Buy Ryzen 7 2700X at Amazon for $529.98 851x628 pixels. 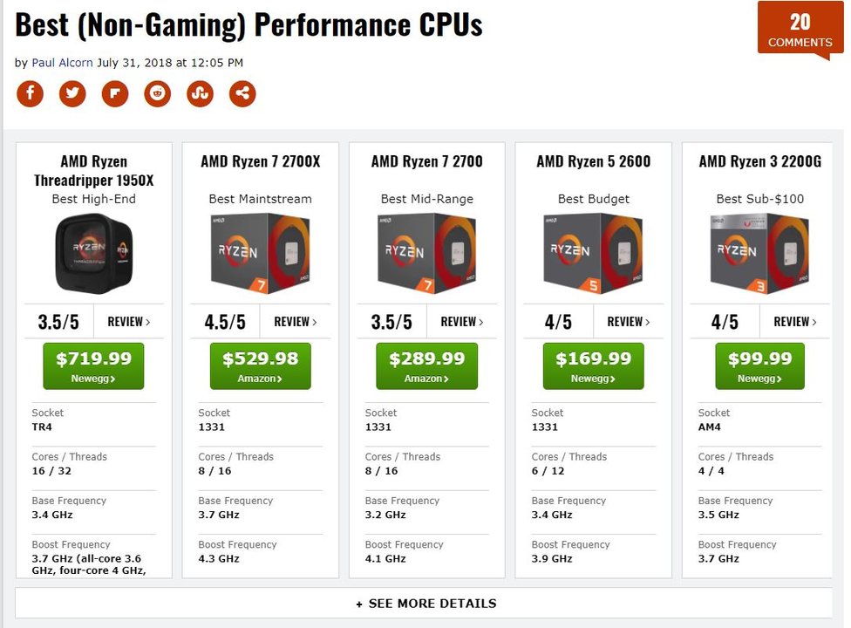click(x=261, y=365)
